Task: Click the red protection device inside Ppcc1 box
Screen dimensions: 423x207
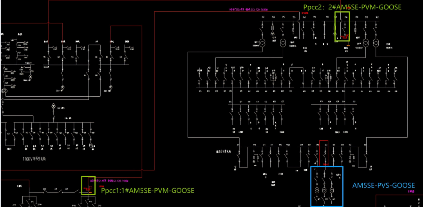Action: [x=88, y=188]
